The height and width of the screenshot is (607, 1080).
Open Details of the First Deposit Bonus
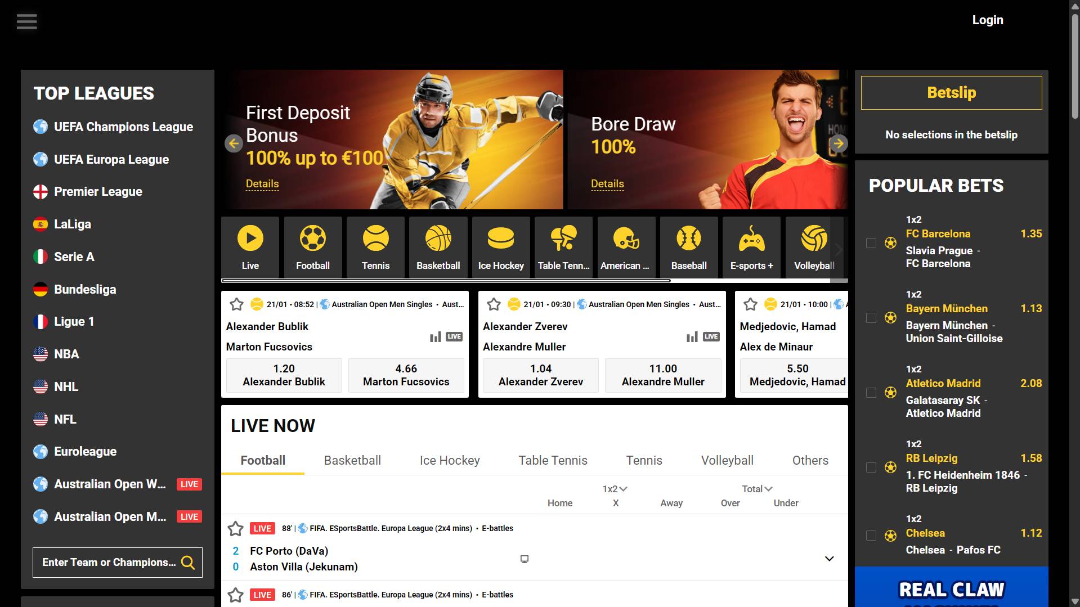(x=262, y=183)
